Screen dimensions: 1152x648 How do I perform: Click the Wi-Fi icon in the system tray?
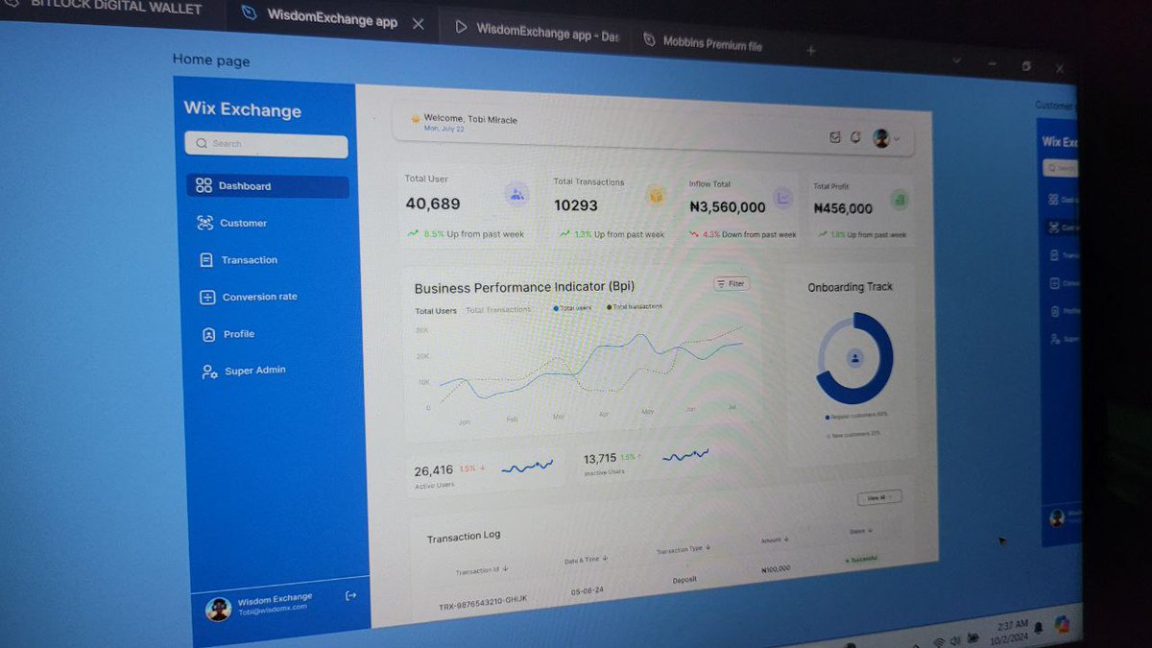click(x=938, y=642)
